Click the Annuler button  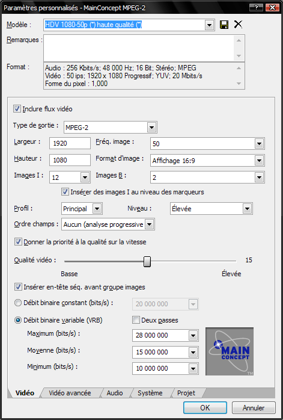[254, 408]
